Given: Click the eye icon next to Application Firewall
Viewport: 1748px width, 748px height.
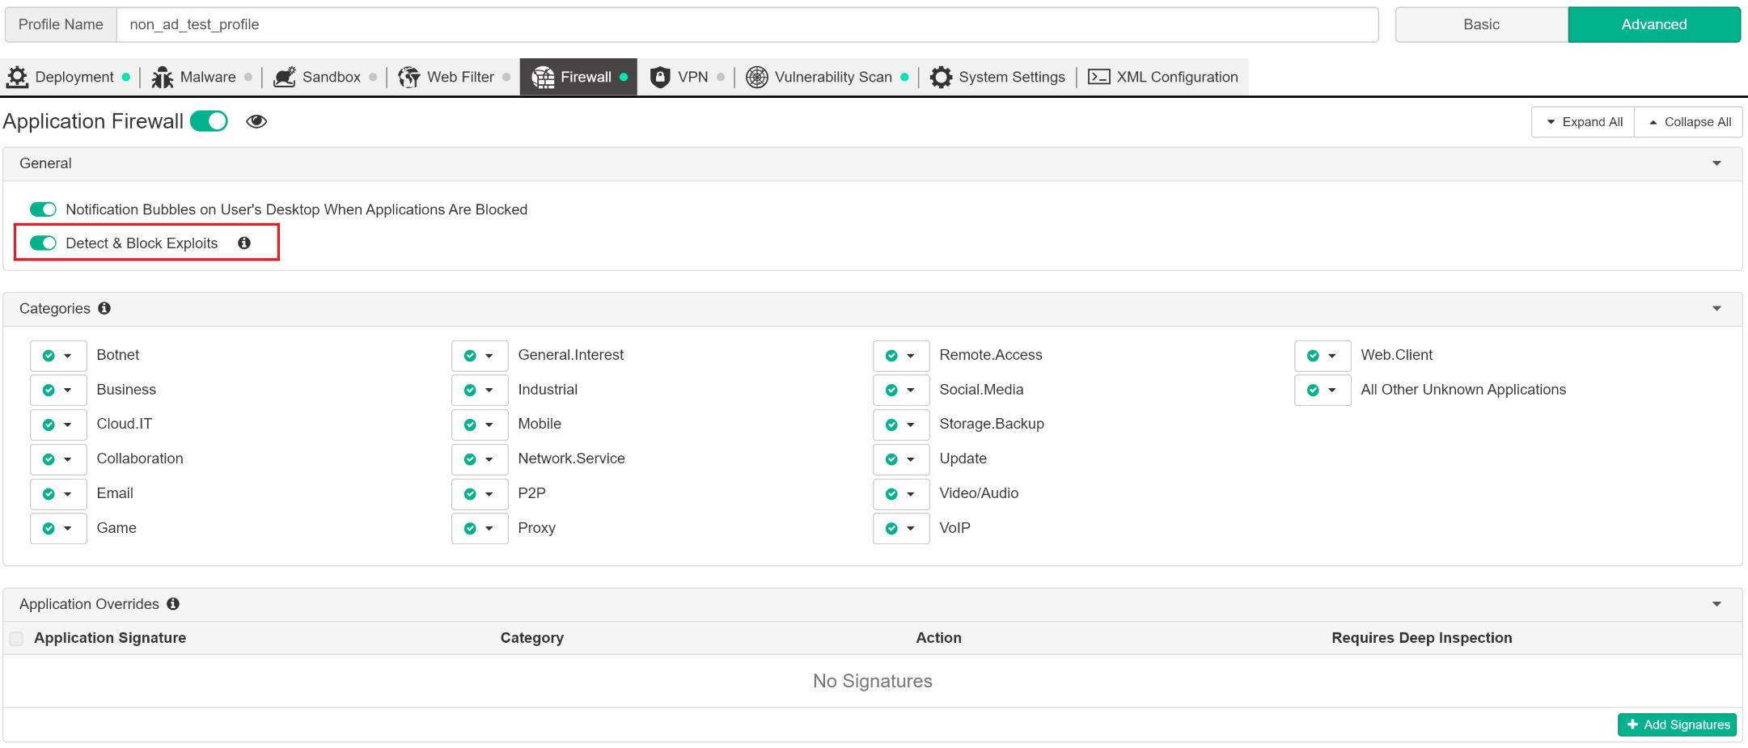Looking at the screenshot, I should (x=256, y=121).
